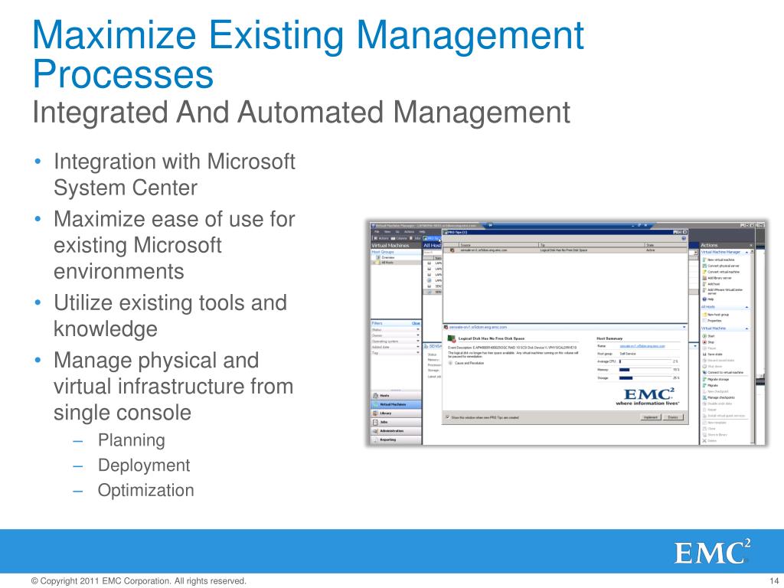The width and height of the screenshot is (784, 588).
Task: Expand the Operating system filter dropdown
Action: tap(418, 341)
